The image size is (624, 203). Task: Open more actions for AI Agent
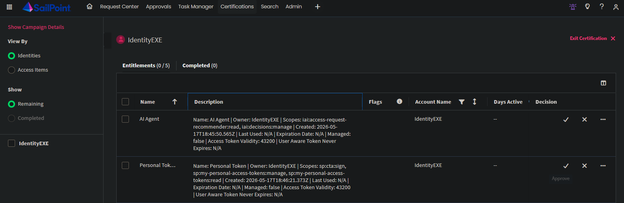pos(603,120)
